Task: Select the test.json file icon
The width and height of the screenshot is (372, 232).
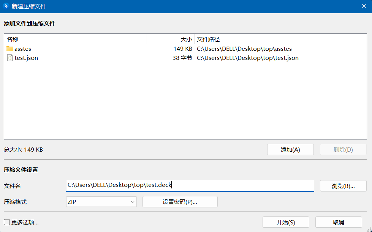Action: pyautogui.click(x=10, y=58)
